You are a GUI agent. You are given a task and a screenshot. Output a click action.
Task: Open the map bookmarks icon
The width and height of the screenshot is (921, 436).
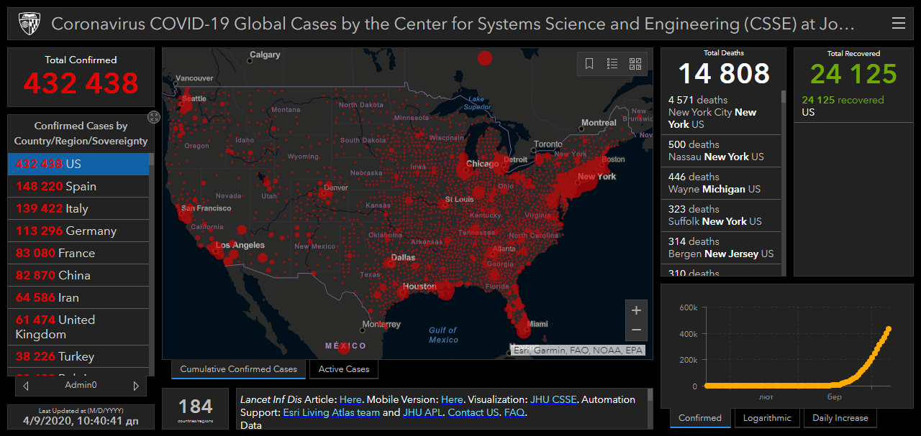click(x=589, y=64)
